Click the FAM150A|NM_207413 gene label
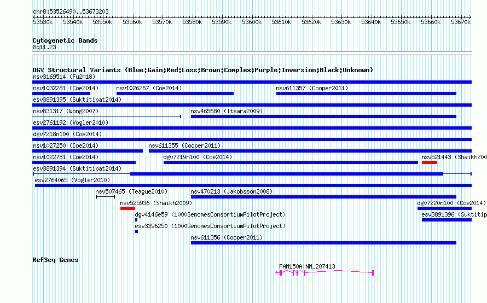487x303 pixels. click(x=307, y=266)
